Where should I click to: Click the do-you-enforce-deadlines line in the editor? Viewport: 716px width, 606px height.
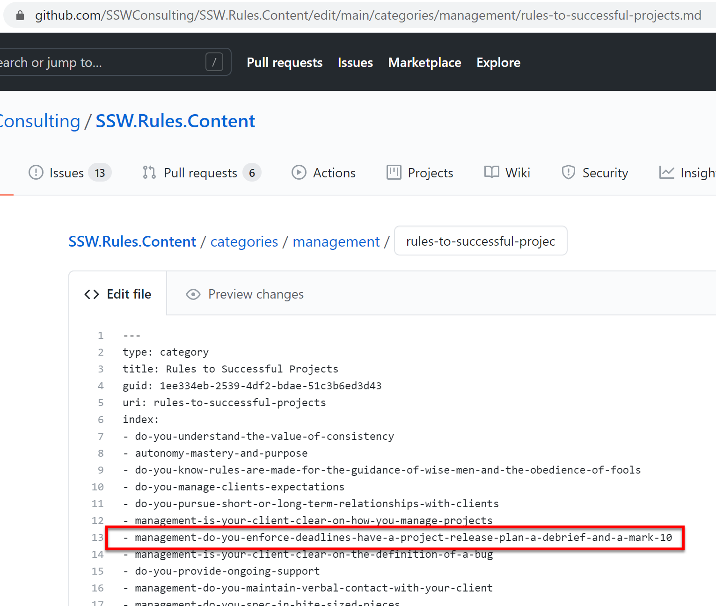(x=397, y=537)
